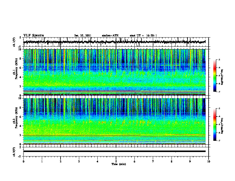
Task: Click the ch.2 spectrogram plot area
Action: (x=114, y=121)
